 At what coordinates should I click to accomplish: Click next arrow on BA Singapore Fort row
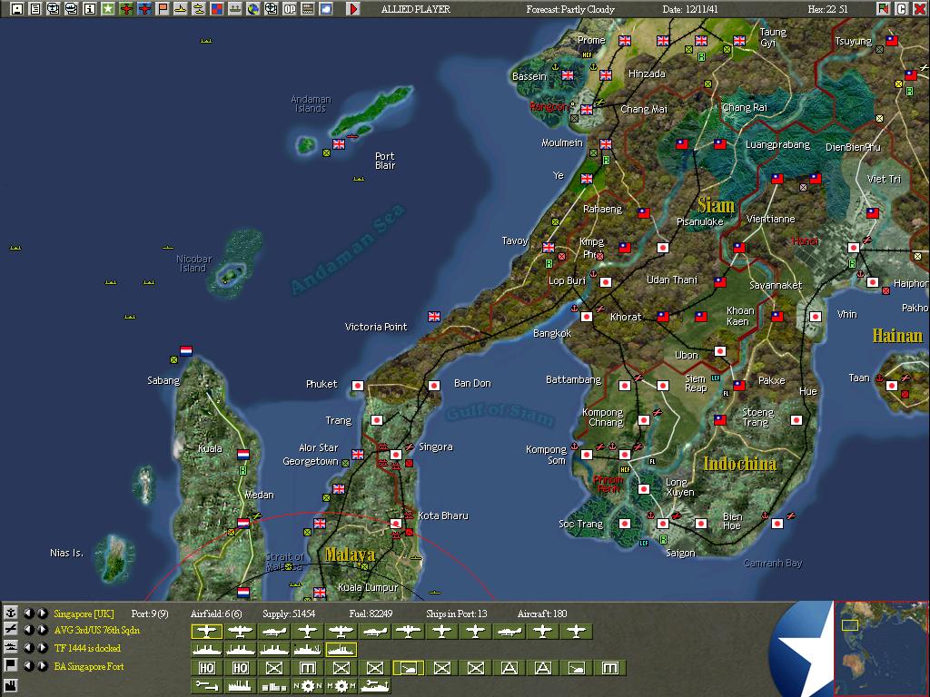point(42,665)
